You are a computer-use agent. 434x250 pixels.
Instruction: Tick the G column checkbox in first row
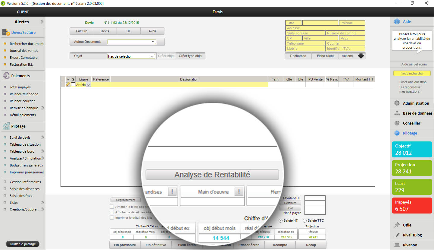pos(73,85)
